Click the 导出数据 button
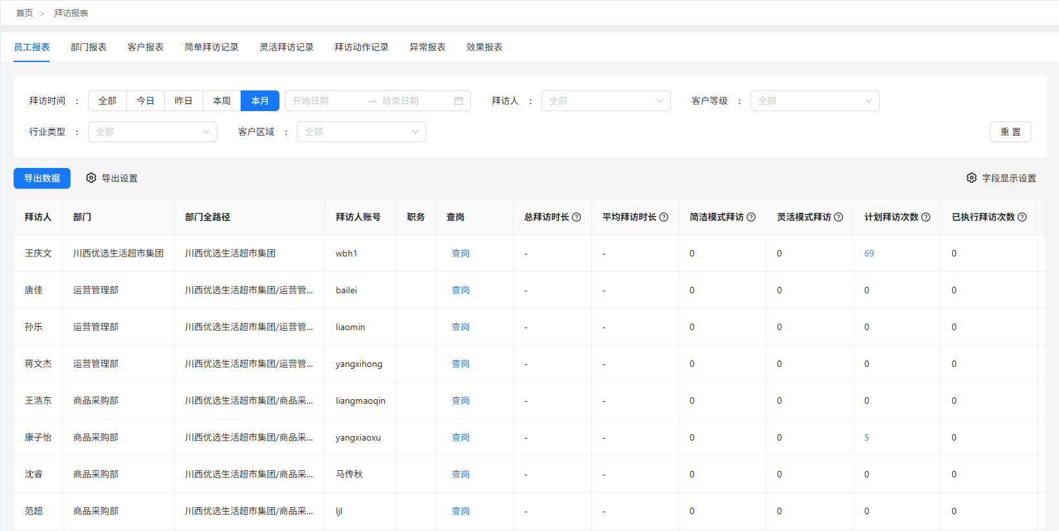This screenshot has height=531, width=1059. click(x=42, y=178)
